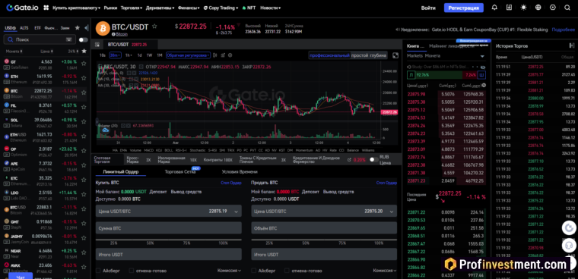Click Депозит link in sell form
The height and width of the screenshot is (279, 578).
click(310, 192)
